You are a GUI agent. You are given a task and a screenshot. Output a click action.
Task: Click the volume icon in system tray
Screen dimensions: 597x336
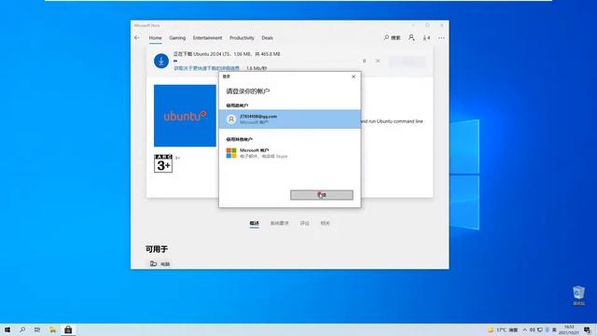533,329
